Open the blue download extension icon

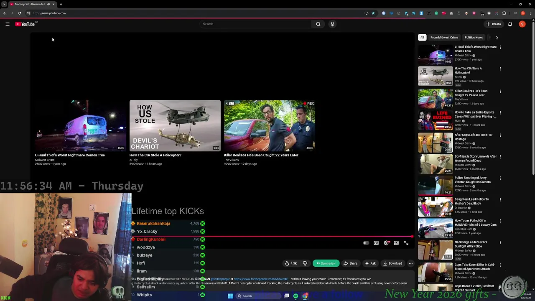click(421, 13)
